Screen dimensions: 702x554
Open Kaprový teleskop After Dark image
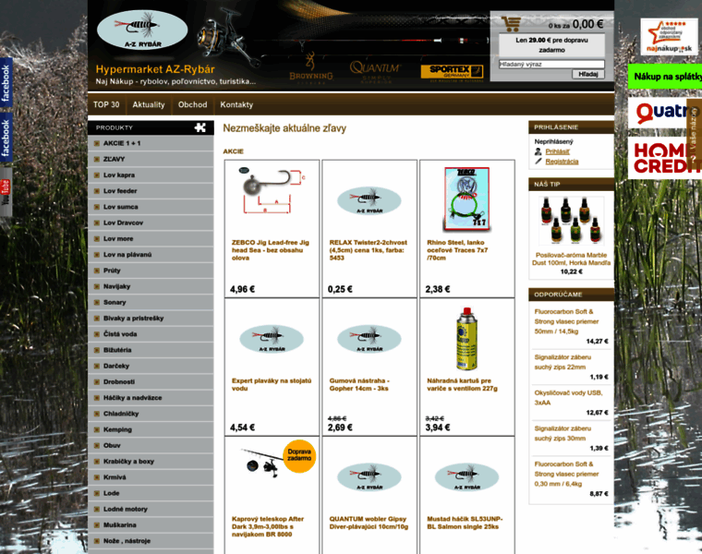(264, 463)
